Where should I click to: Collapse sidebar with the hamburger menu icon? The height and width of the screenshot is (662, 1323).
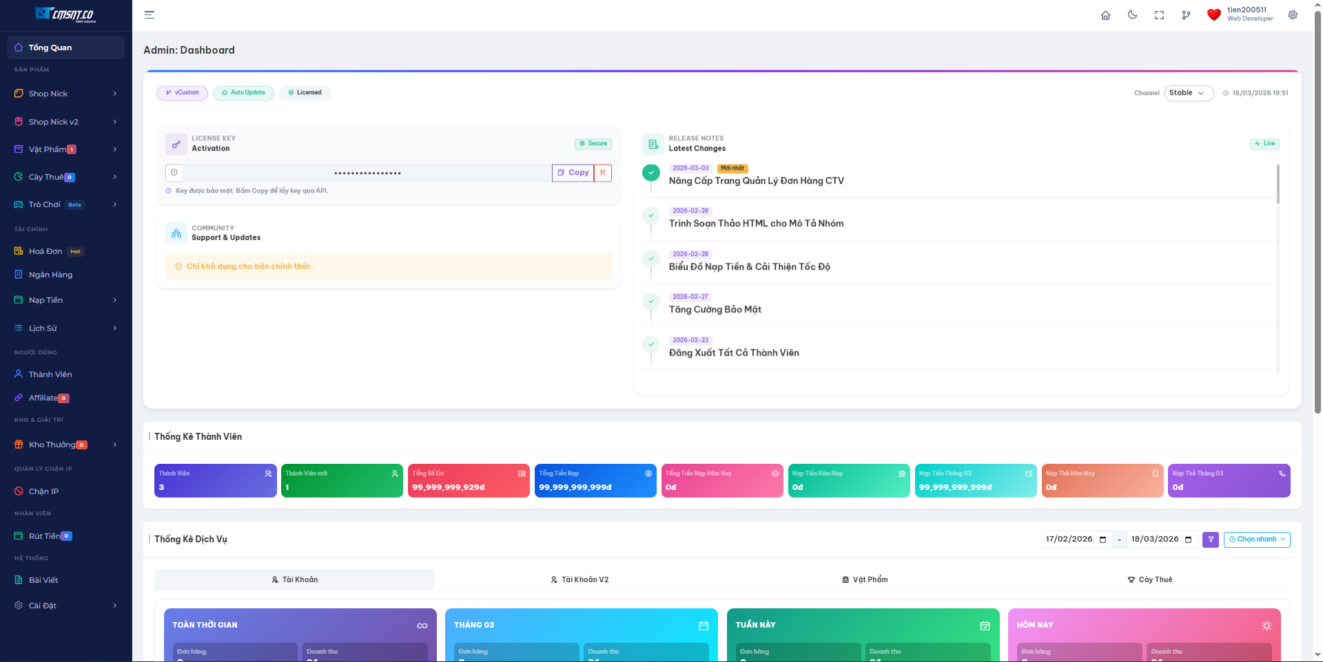coord(150,15)
